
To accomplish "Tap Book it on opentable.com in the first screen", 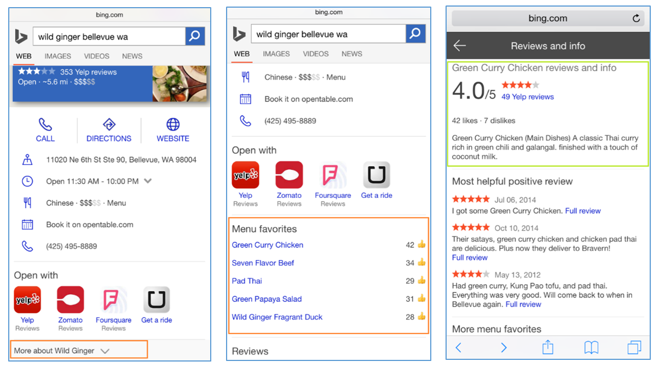I will (90, 225).
